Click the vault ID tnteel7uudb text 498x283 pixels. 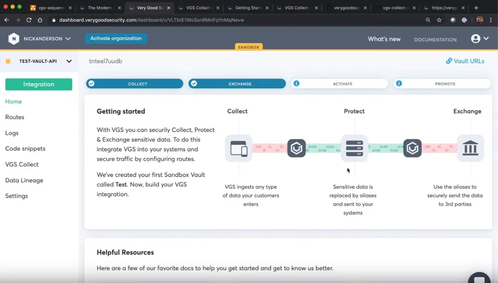pyautogui.click(x=105, y=61)
